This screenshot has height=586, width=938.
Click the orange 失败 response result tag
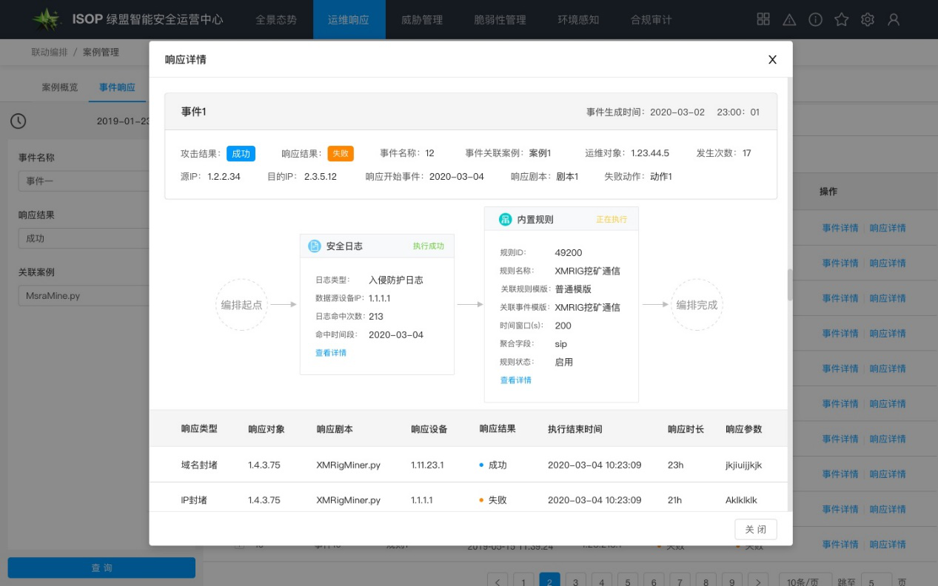coord(341,153)
